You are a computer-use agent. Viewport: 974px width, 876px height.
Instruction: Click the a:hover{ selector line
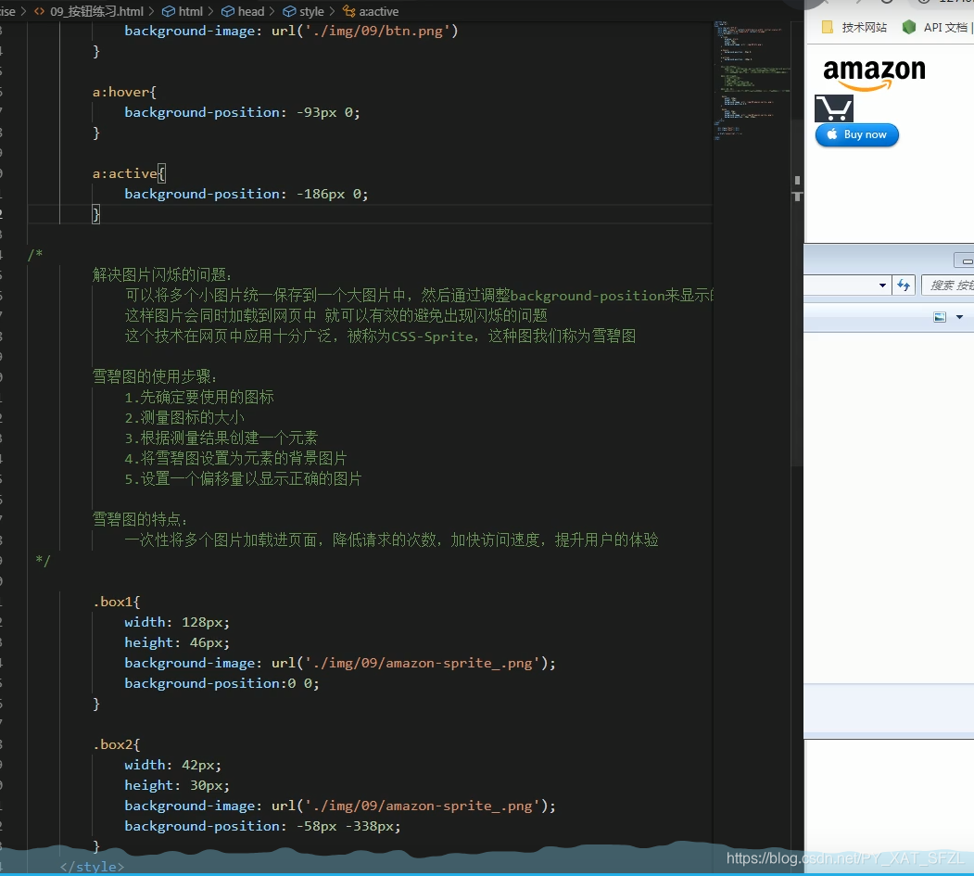[124, 92]
